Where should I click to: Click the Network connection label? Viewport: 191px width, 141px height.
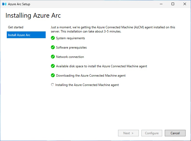coord(70,57)
